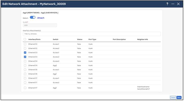Click the Detach label beside the toggle
This screenshot has width=184, height=101.
(x=25, y=18)
